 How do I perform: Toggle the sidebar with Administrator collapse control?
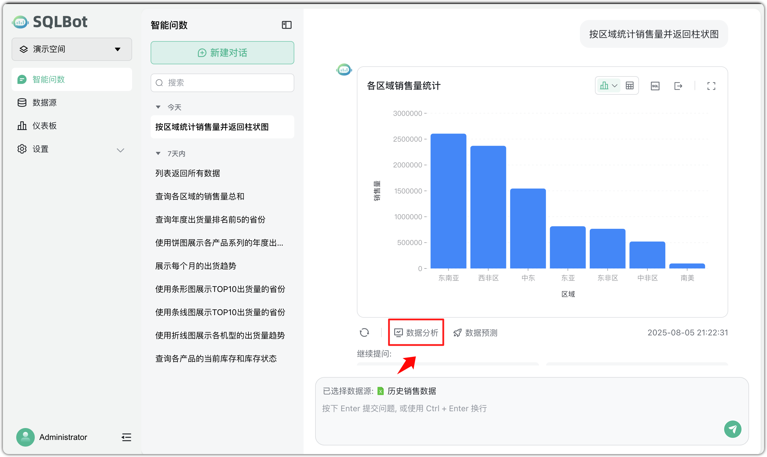tap(126, 437)
